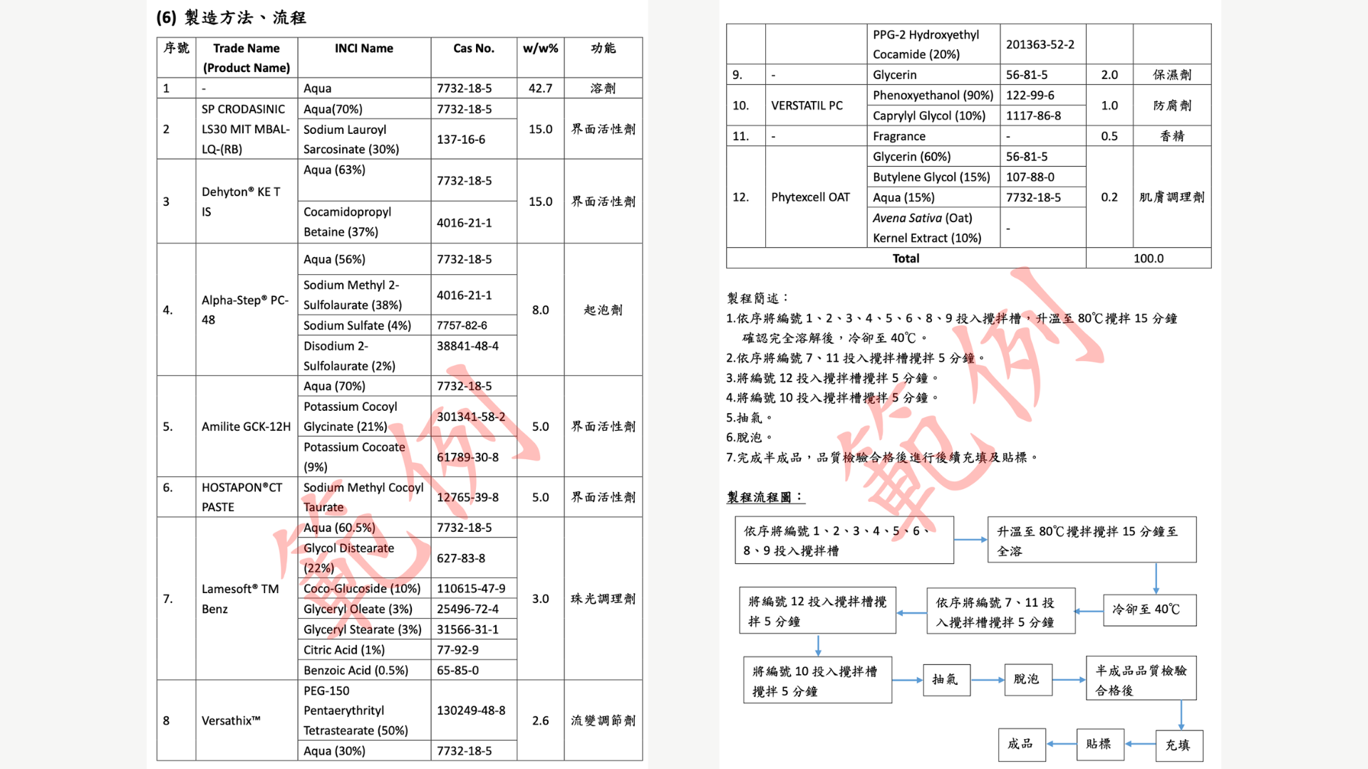This screenshot has height=769, width=1368.
Task: Click the '肌膚調理劑' function cell
Action: [x=1172, y=197]
